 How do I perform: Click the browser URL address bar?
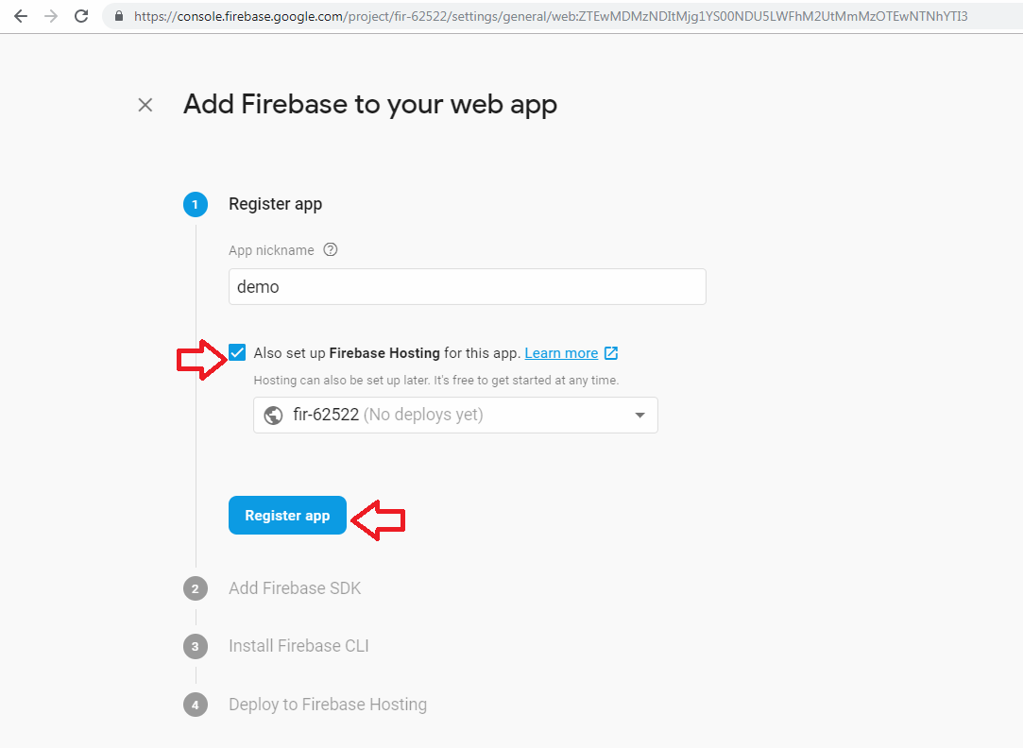pyautogui.click(x=550, y=16)
